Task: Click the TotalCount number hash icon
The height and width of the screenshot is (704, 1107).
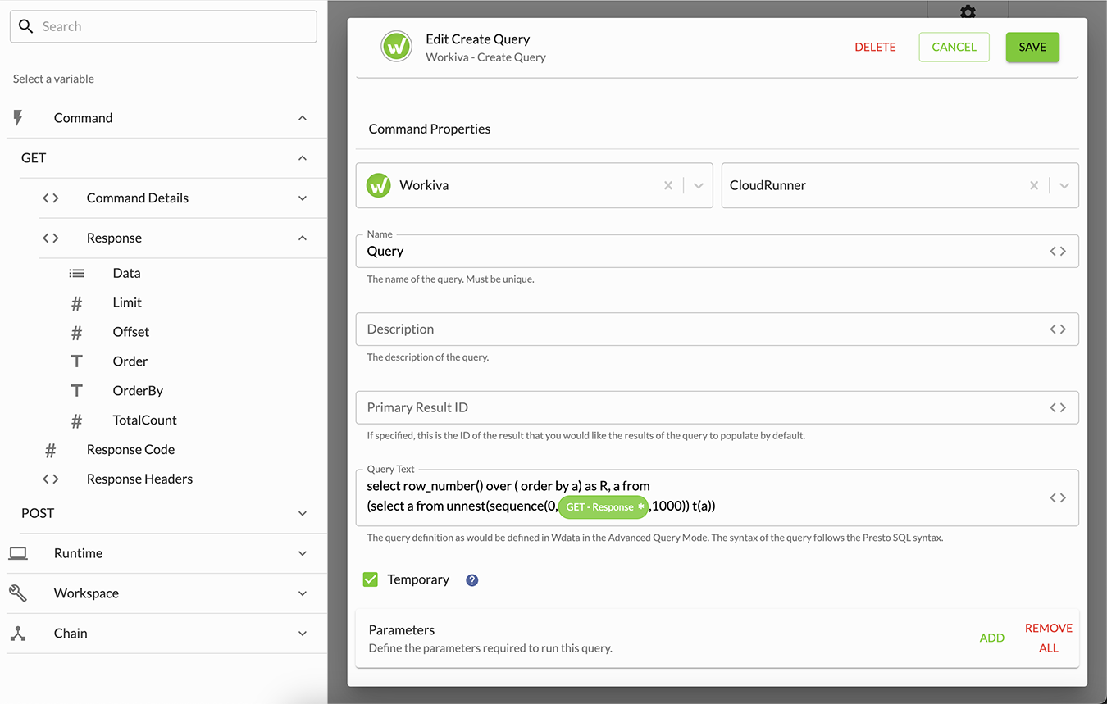Action: [76, 420]
